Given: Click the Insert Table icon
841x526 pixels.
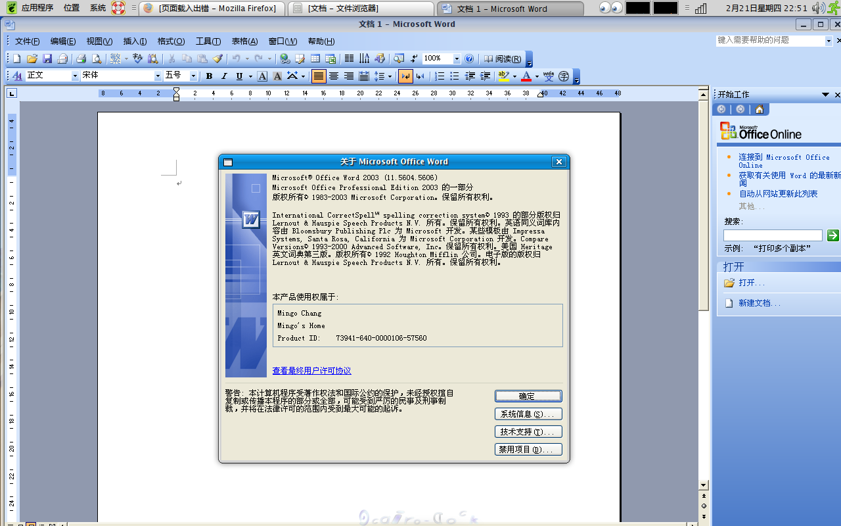Looking at the screenshot, I should (x=315, y=59).
